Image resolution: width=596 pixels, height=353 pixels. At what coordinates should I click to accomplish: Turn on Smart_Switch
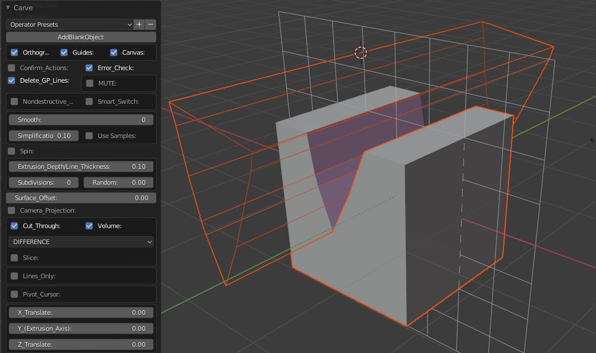pos(89,102)
